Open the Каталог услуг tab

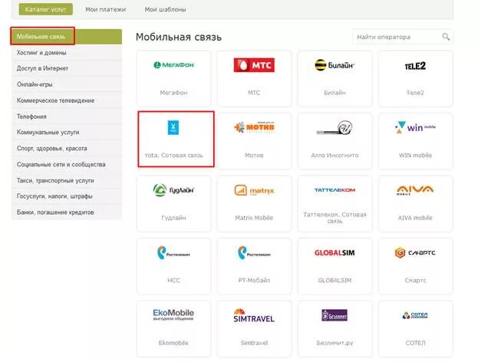[46, 9]
